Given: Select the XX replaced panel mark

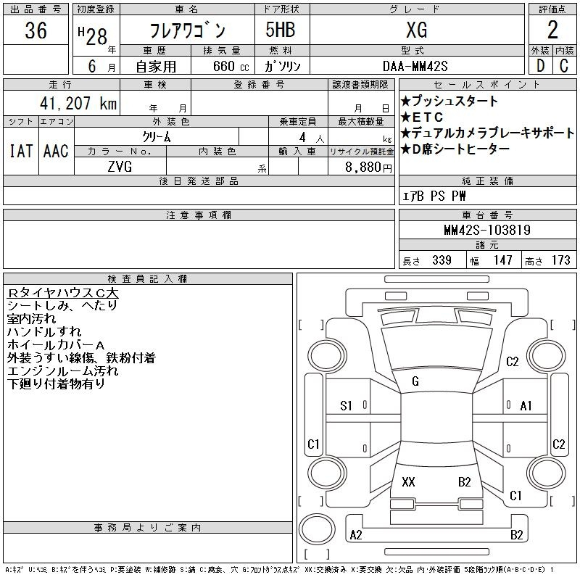Looking at the screenshot, I should click(x=408, y=482).
